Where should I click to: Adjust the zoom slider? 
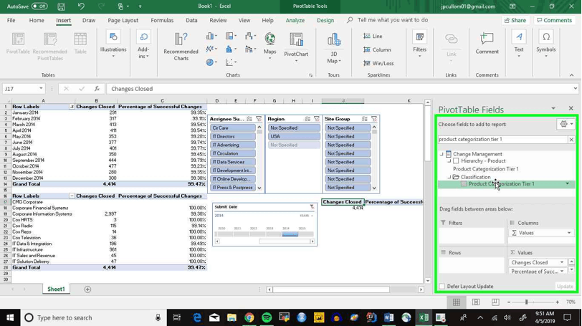click(526, 302)
